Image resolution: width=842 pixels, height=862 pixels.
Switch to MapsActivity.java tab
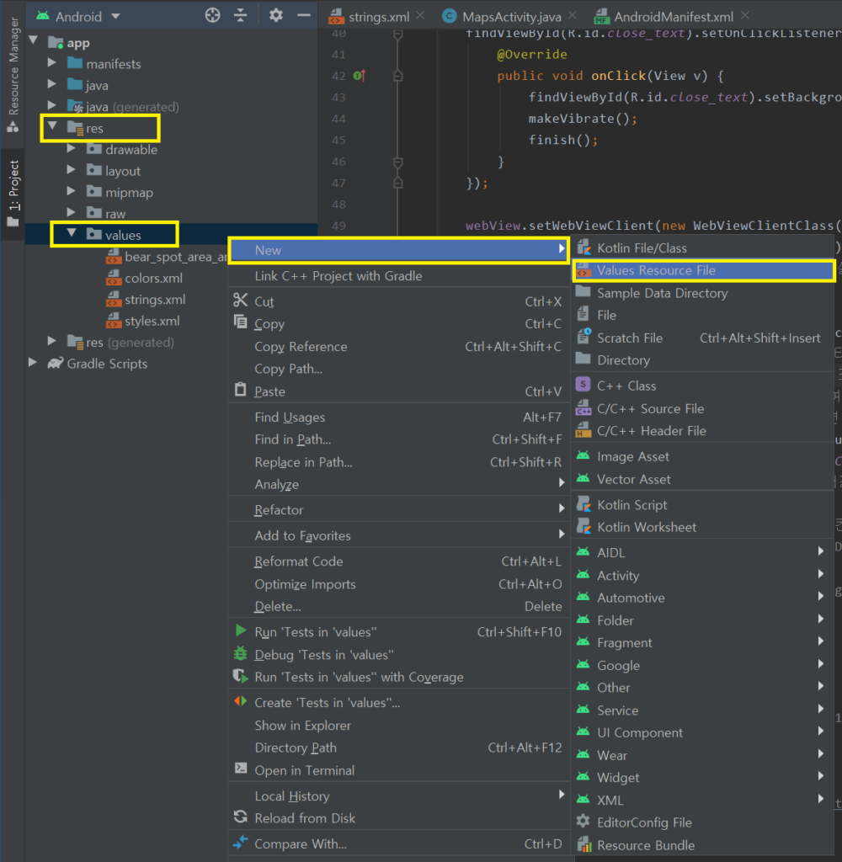point(511,16)
